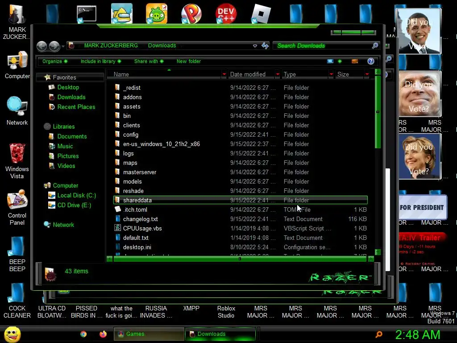Open the address bar history dropdown arrow

tap(255, 46)
